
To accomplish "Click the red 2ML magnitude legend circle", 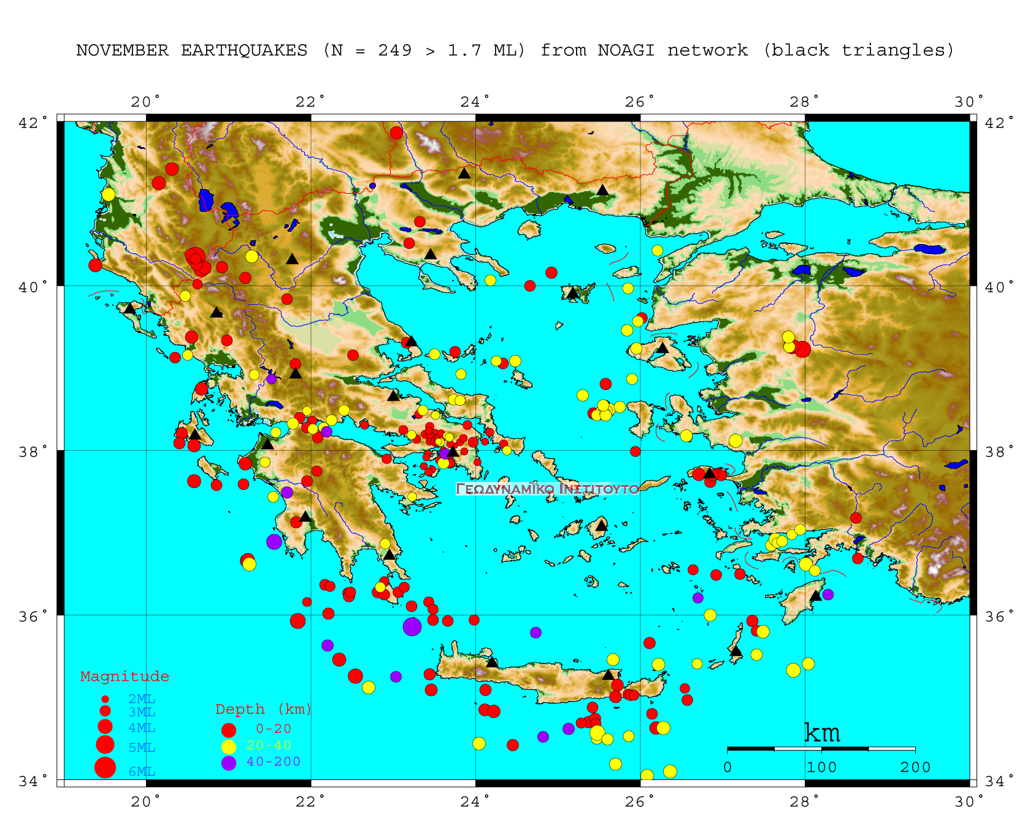I will tap(105, 699).
